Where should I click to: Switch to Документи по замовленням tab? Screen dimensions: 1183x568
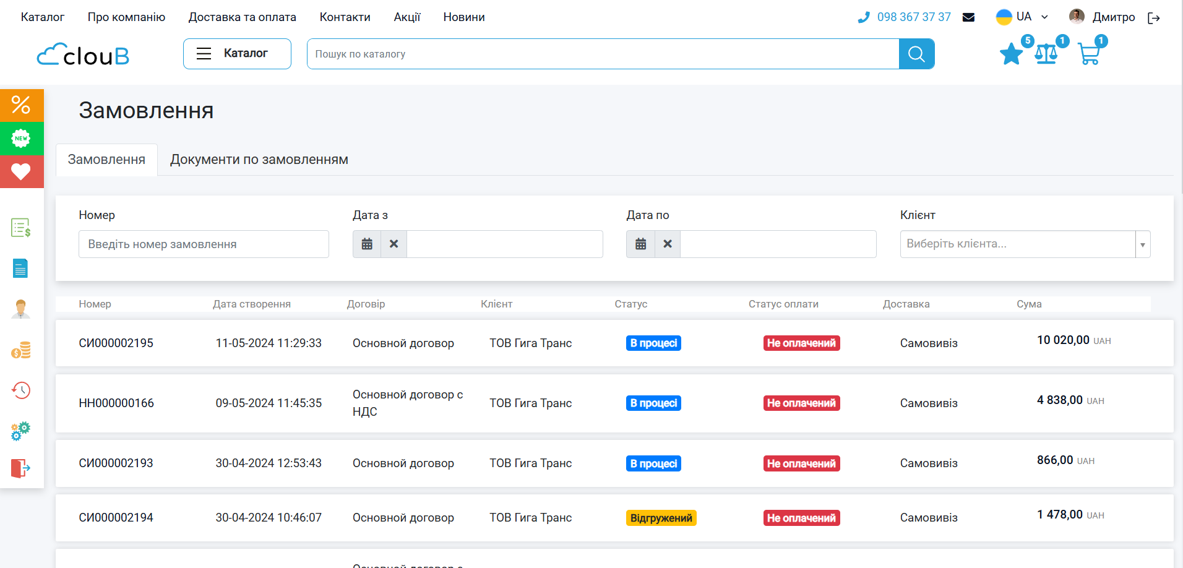[x=259, y=160]
